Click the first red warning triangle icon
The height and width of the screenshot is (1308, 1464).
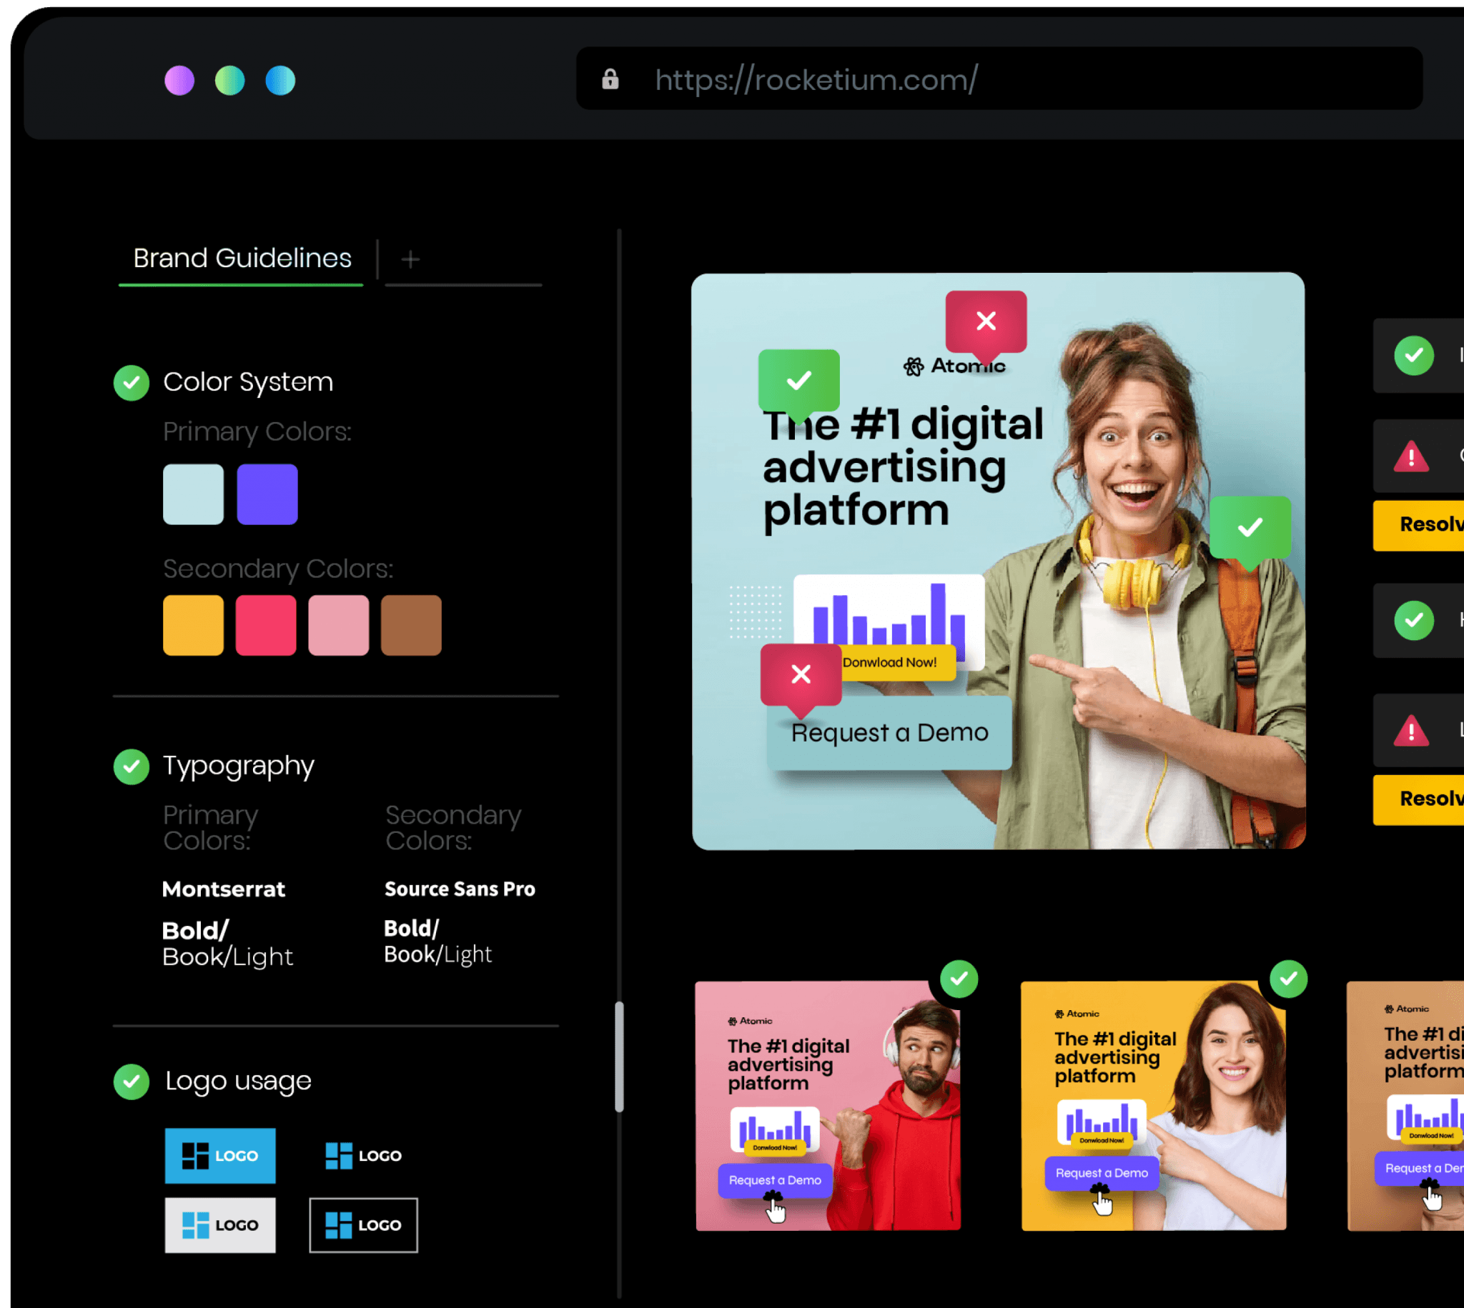click(1412, 456)
